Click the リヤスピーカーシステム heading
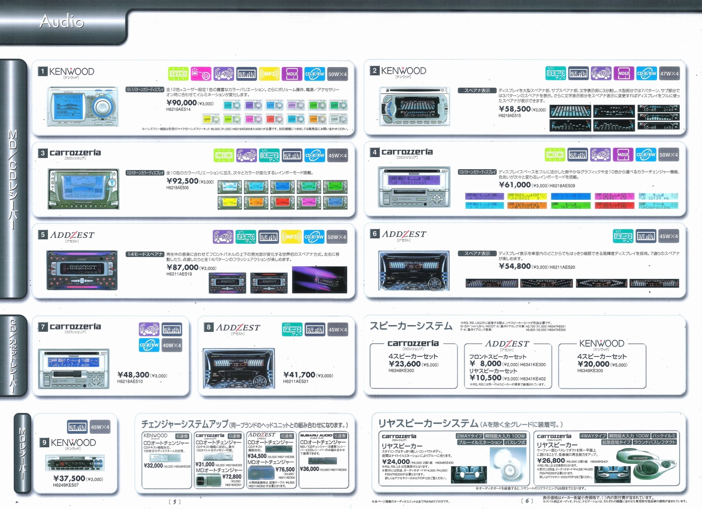Screen dimensions: 702x509 (428, 423)
